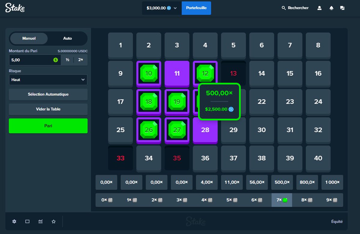This screenshot has height=234, width=360.
Task: Click the 500,00× payout popup
Action: 219,101
